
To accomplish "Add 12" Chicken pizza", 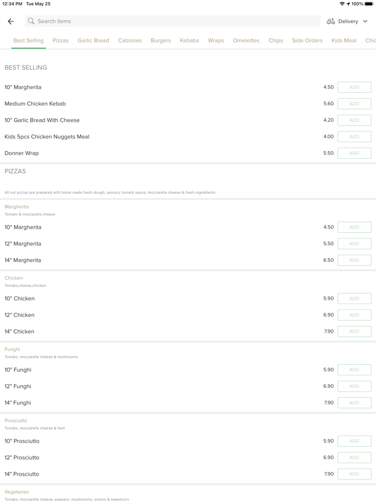I will [x=354, y=315].
